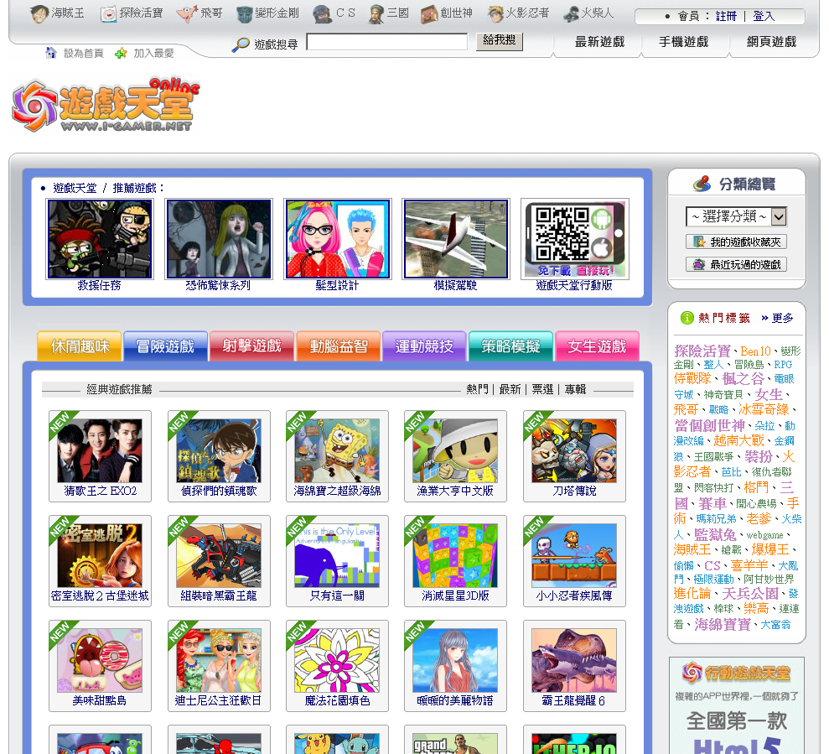Switch to the 女生遊戲 tab
829x754 pixels.
pos(597,346)
